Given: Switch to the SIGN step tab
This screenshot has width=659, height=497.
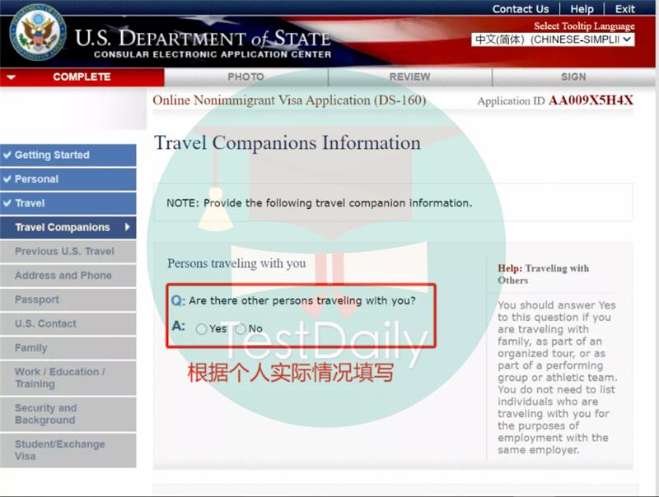Looking at the screenshot, I should 573,77.
